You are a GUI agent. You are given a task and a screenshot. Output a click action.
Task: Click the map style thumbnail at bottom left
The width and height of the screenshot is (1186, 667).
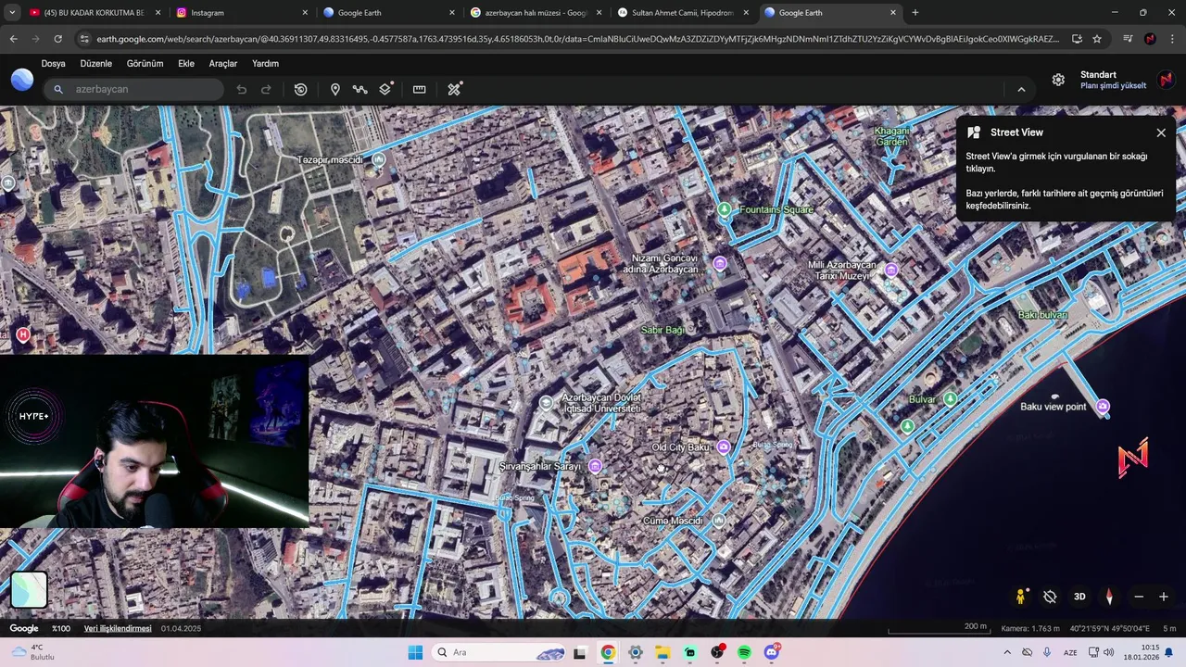(x=29, y=590)
